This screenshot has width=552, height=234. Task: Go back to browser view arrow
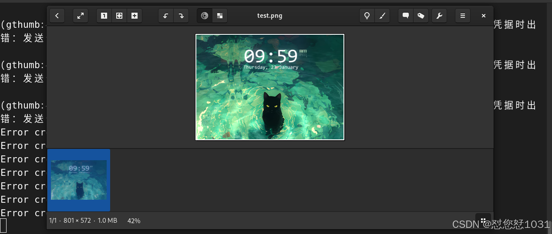(x=57, y=16)
